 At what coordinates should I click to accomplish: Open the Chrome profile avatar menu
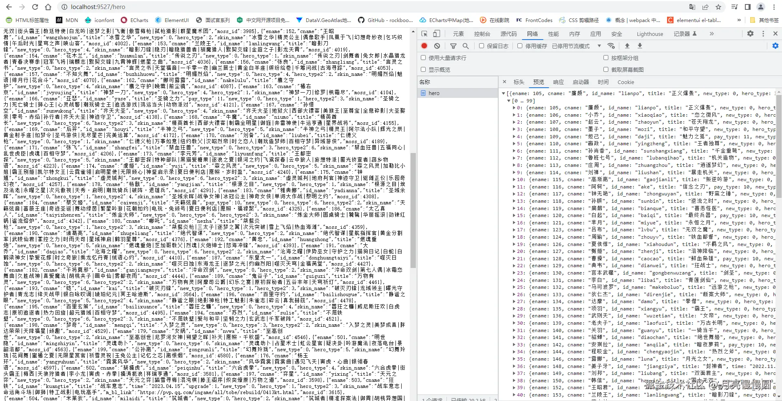click(761, 7)
